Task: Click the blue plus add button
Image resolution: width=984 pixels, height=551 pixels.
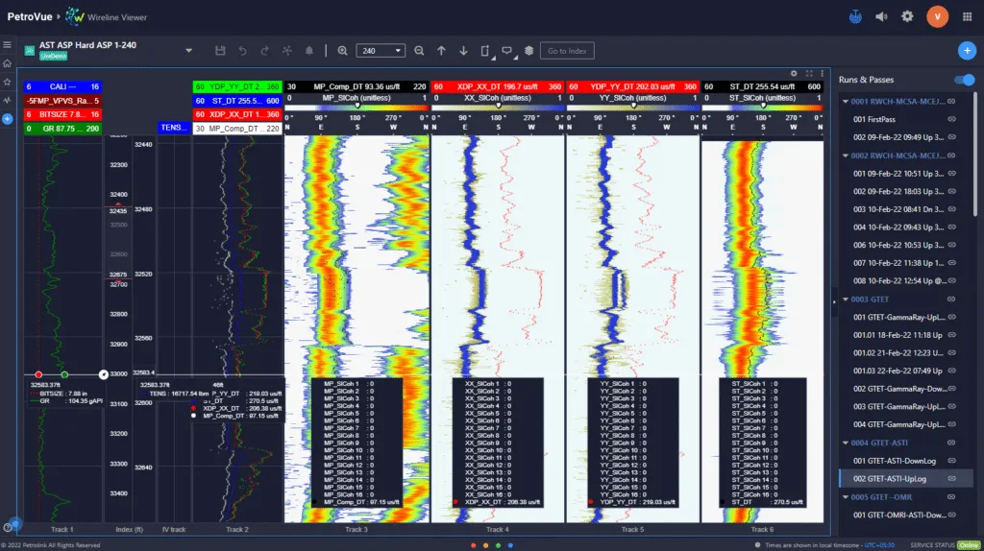Action: 967,51
